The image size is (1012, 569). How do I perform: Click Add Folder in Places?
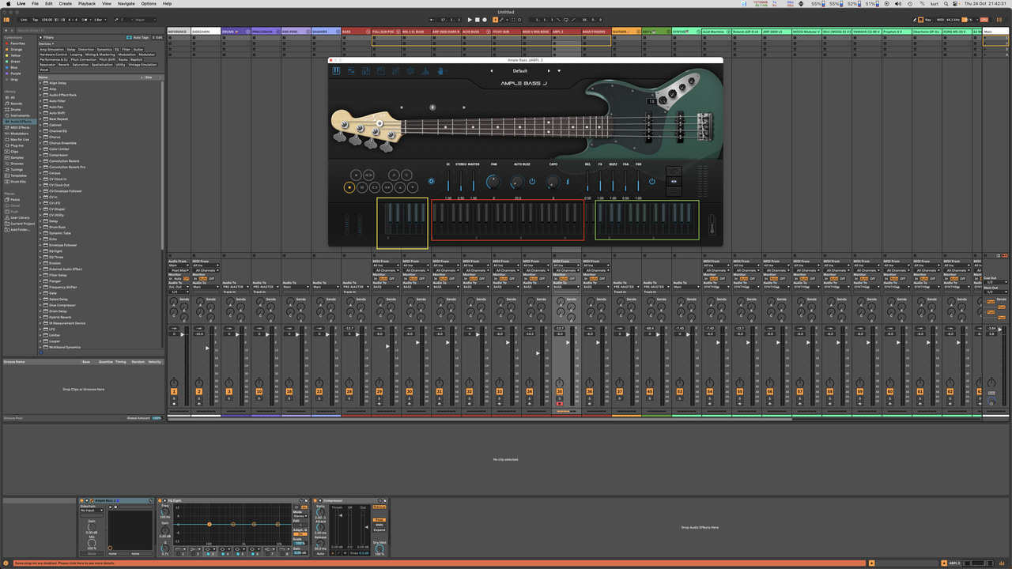(x=20, y=229)
